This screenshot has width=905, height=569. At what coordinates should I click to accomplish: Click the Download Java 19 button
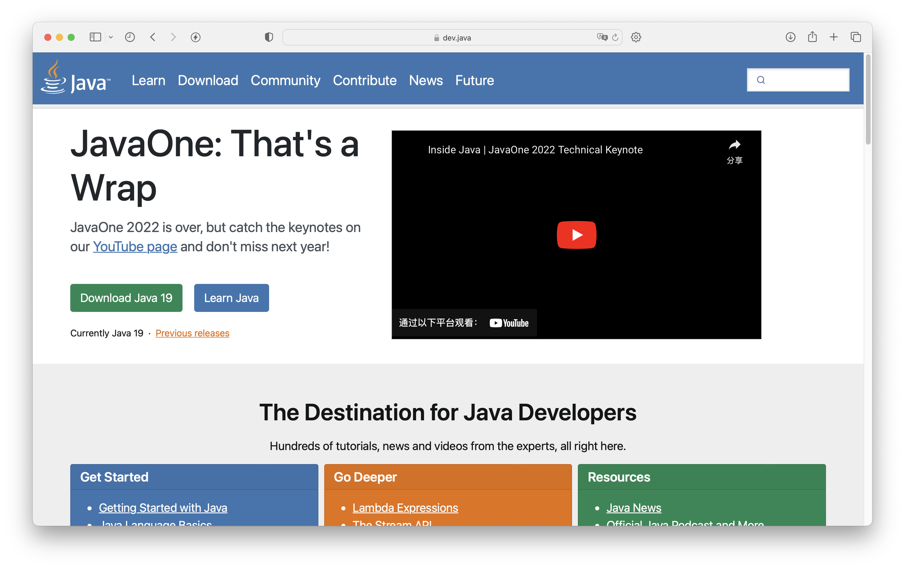127,298
